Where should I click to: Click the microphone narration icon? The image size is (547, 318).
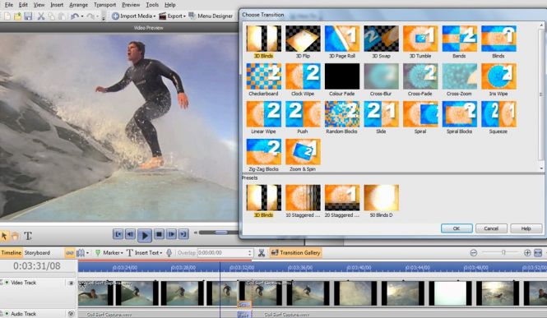(169, 252)
